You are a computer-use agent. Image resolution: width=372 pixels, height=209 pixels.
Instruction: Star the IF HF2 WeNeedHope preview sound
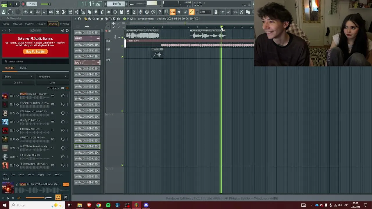(17, 184)
